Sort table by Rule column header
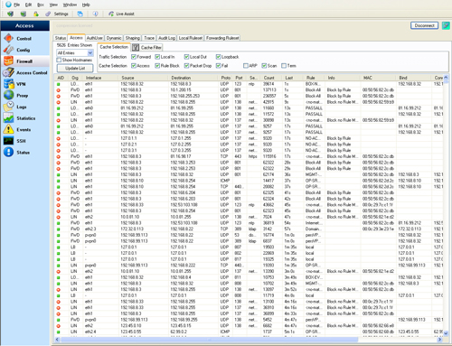 click(315, 78)
